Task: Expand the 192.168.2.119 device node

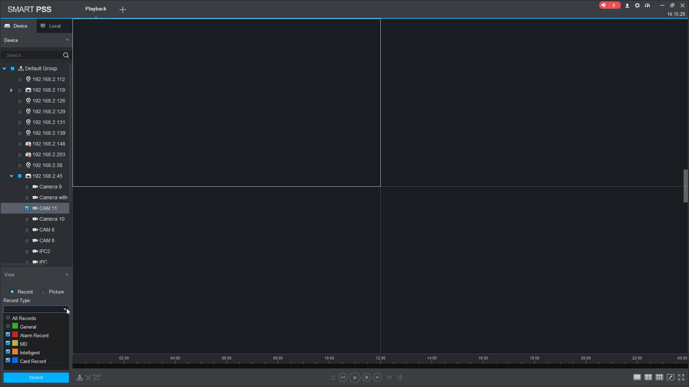Action: point(11,90)
